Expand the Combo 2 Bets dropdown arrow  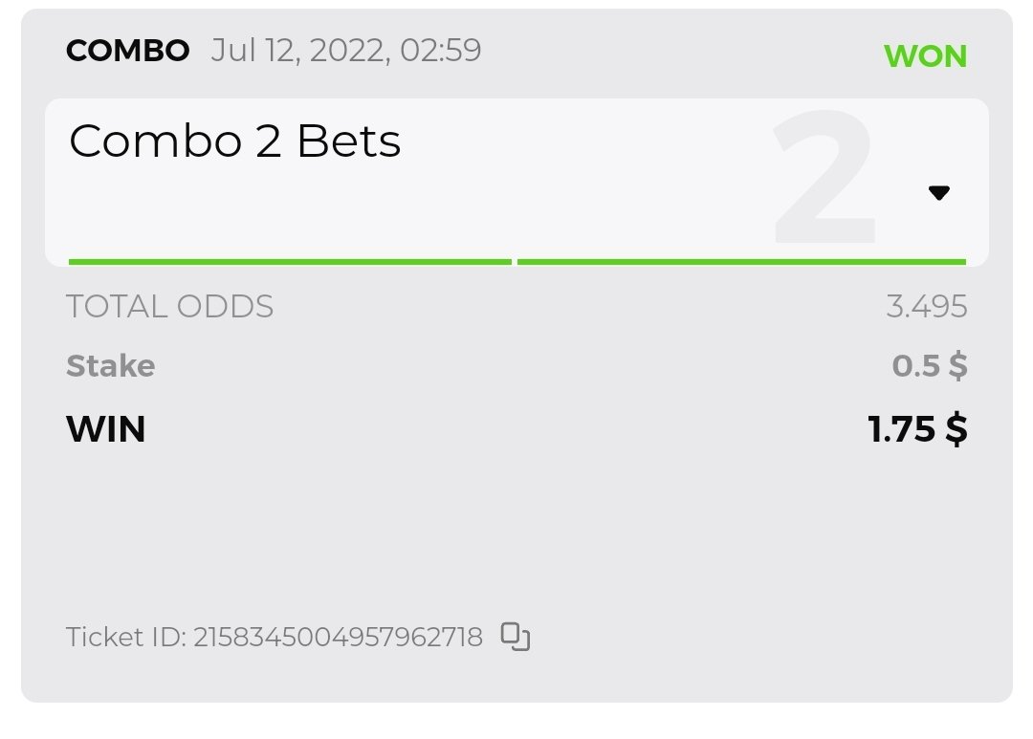click(x=938, y=193)
